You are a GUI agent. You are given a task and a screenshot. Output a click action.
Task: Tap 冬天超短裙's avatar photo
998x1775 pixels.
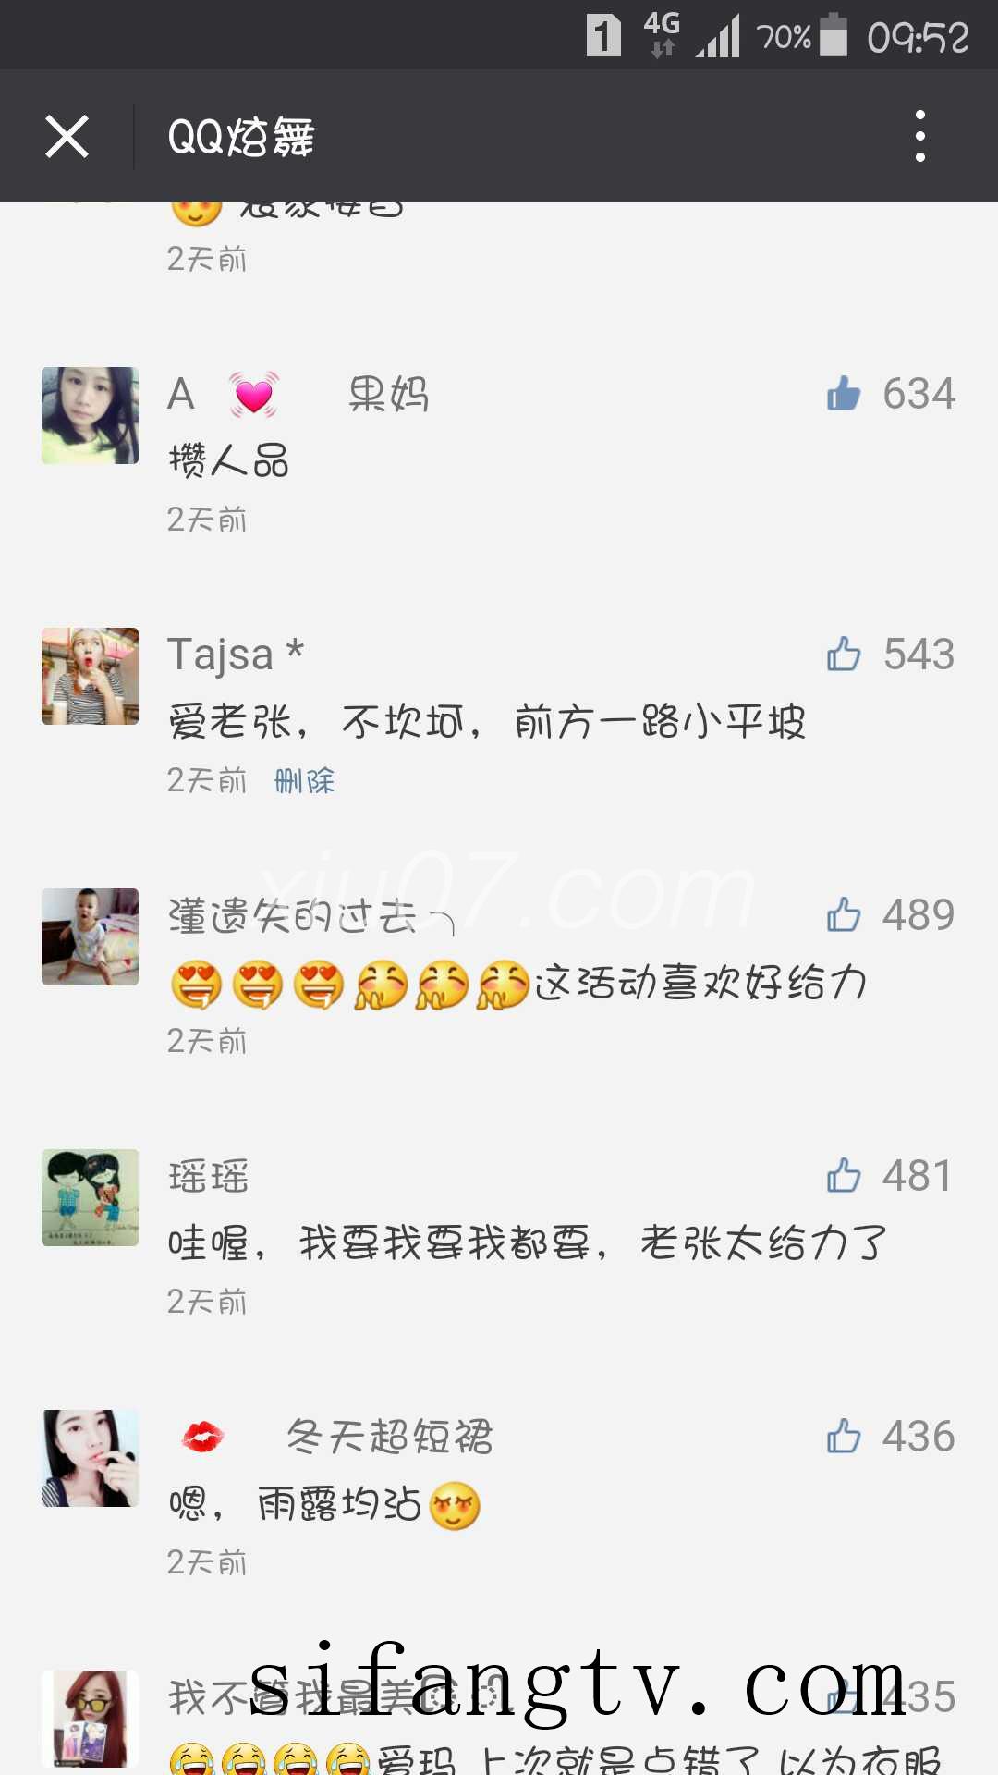90,1458
